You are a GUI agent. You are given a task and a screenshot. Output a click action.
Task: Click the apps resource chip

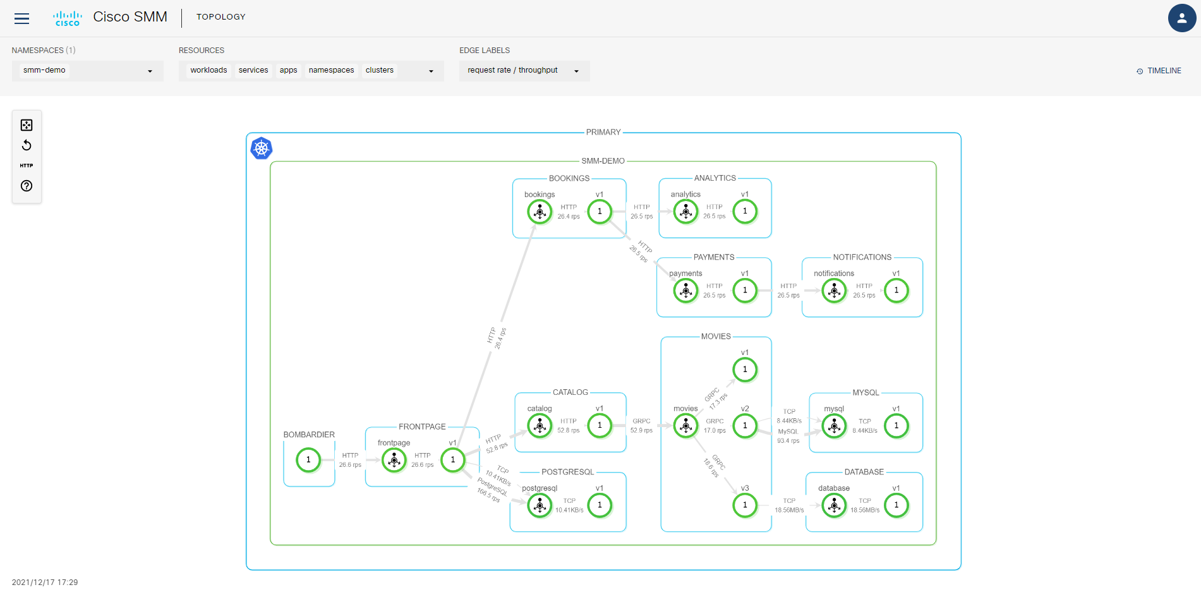click(x=288, y=70)
